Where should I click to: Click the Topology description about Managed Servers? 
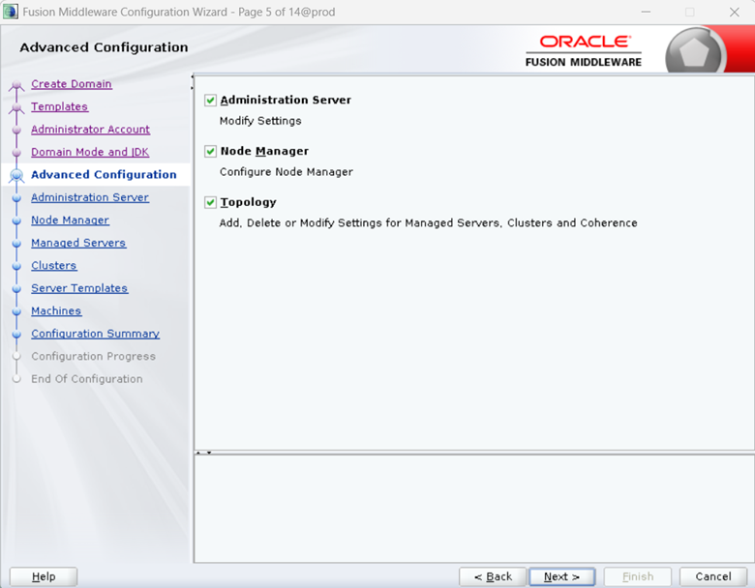428,222
